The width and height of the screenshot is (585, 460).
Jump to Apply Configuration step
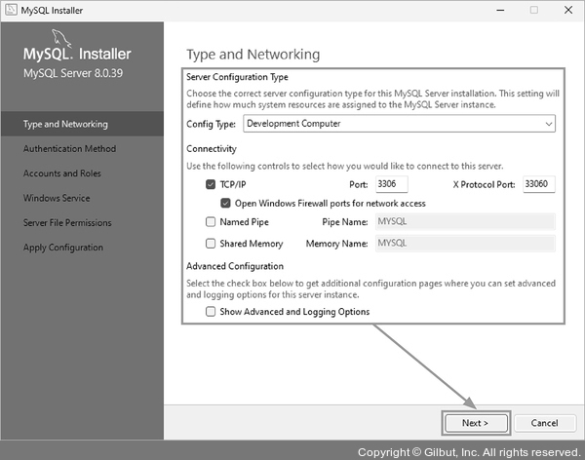tap(63, 248)
